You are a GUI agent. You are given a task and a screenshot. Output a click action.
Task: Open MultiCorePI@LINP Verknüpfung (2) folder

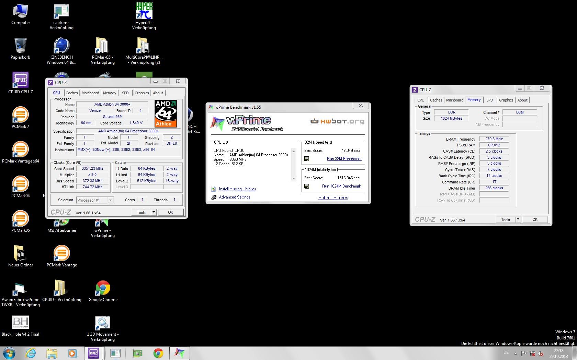click(144, 51)
